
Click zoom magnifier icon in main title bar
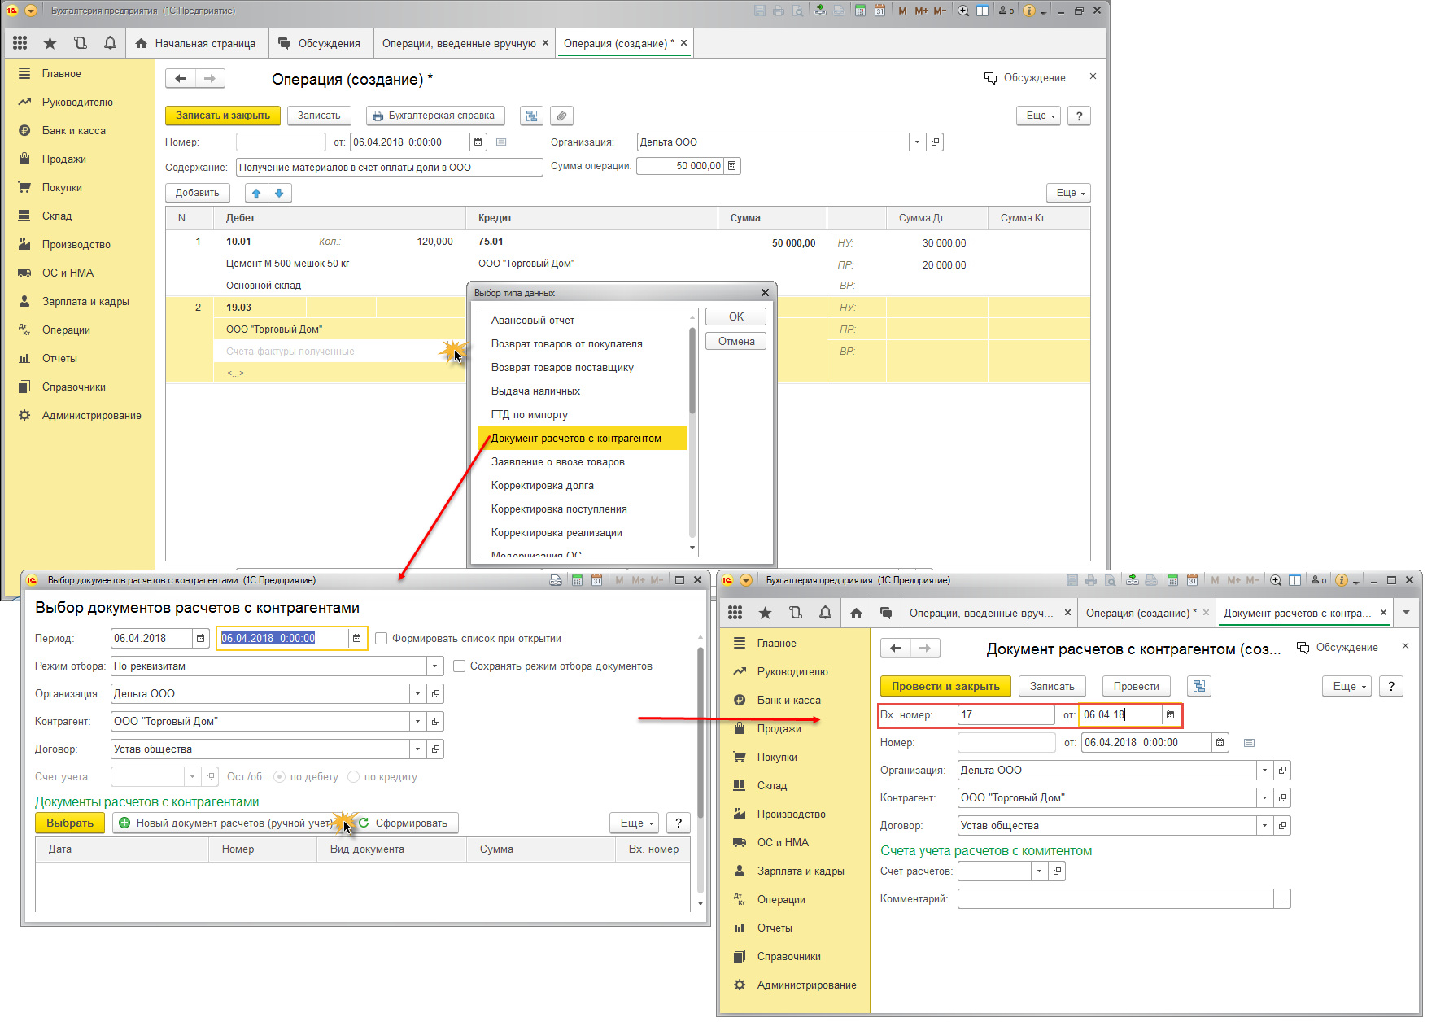tap(963, 11)
